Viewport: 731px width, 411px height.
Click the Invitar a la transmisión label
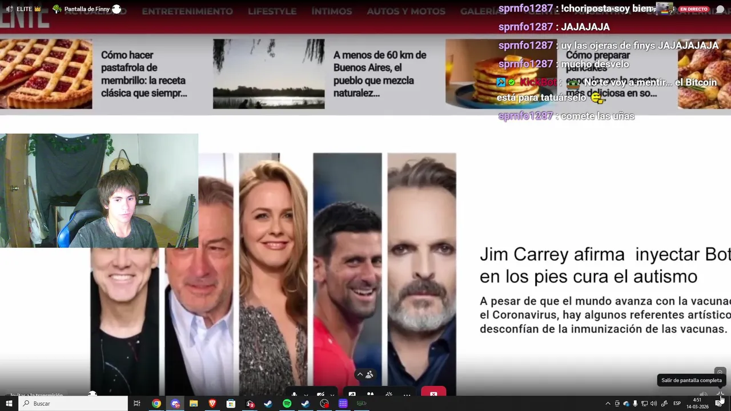pyautogui.click(x=37, y=395)
